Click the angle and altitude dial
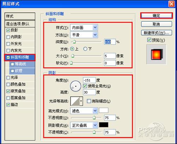This screenshot has width=177, height=144. pyautogui.click(x=75, y=86)
